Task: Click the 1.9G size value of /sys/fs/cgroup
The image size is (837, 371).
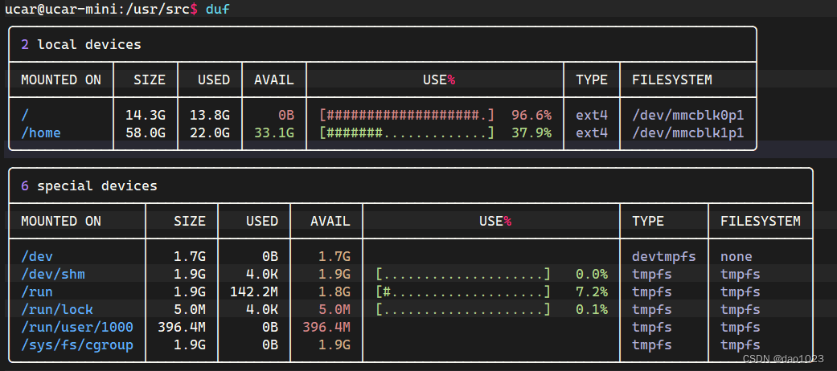Action: 190,344
